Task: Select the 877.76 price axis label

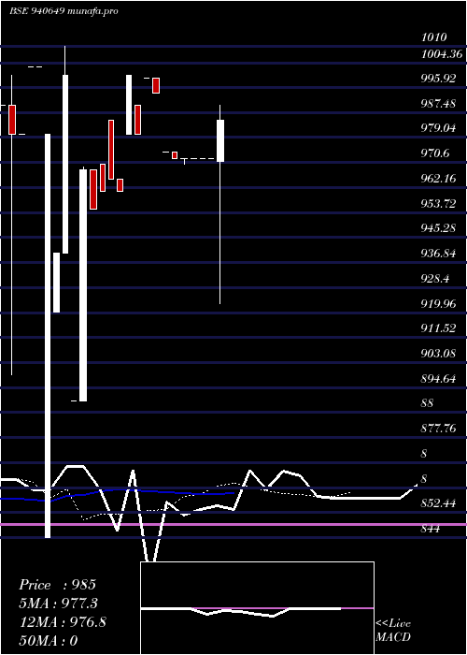Action: [438, 429]
